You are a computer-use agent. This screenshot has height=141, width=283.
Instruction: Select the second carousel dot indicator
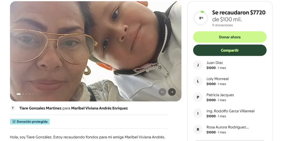coord(23,94)
